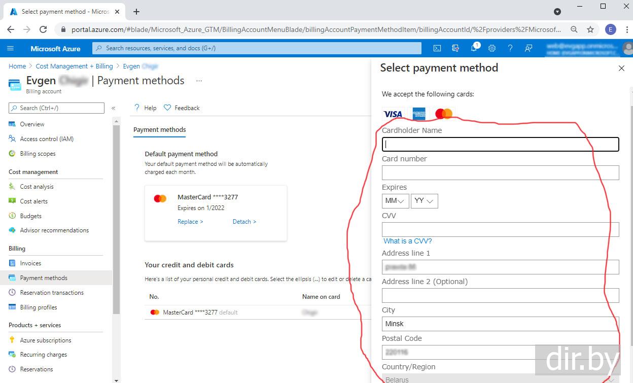Click the Budgets icon

tap(12, 216)
